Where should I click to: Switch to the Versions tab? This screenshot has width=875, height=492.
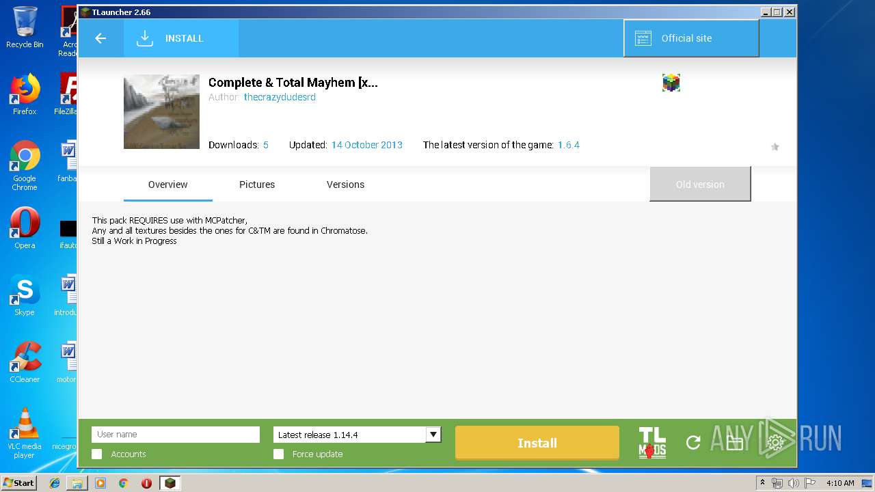(x=345, y=184)
